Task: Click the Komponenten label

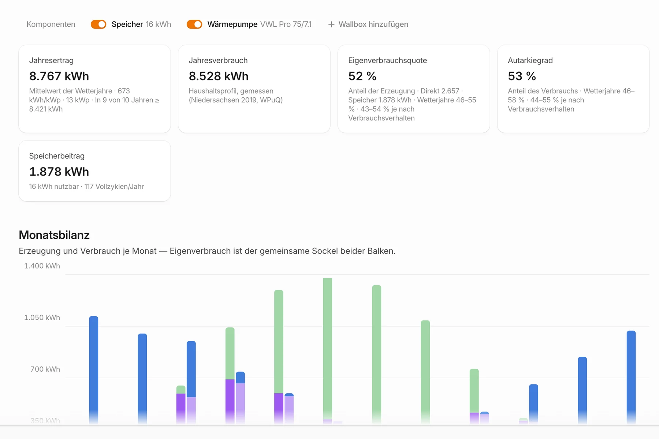Action: tap(51, 24)
